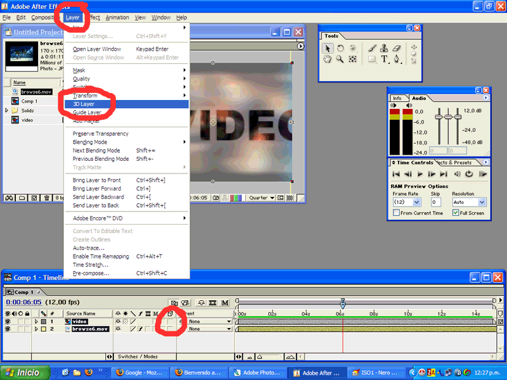The width and height of the screenshot is (507, 380).
Task: Open the Blending Mode submenu
Action: click(x=126, y=142)
